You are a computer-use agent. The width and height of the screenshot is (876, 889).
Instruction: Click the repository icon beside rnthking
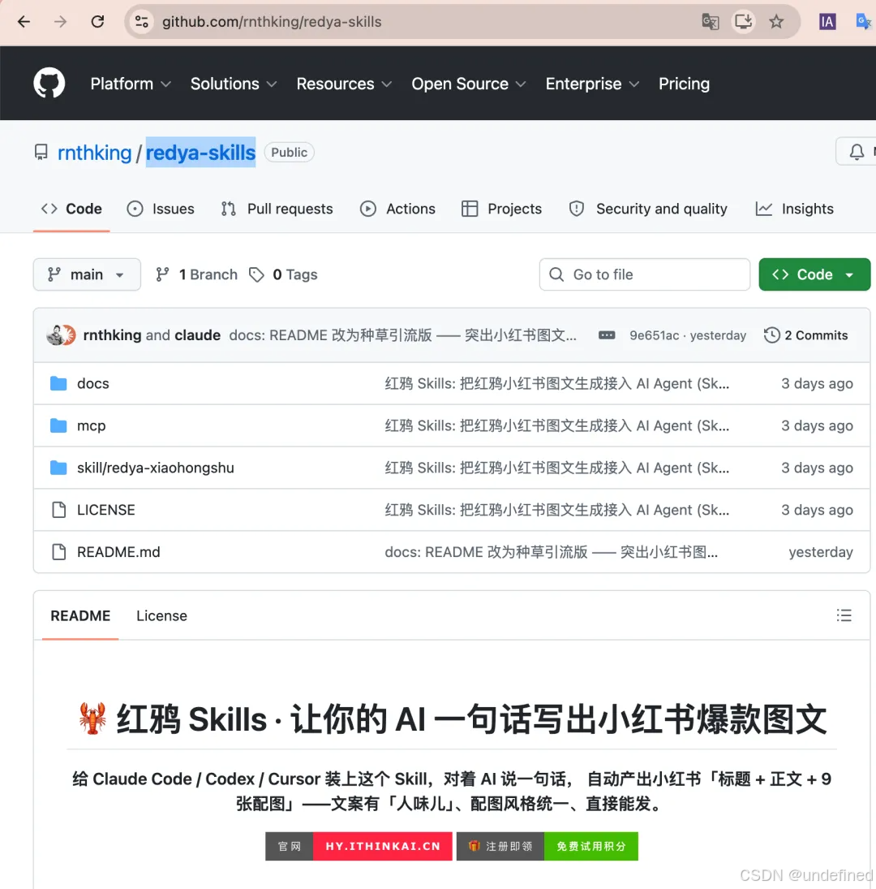[x=41, y=152]
